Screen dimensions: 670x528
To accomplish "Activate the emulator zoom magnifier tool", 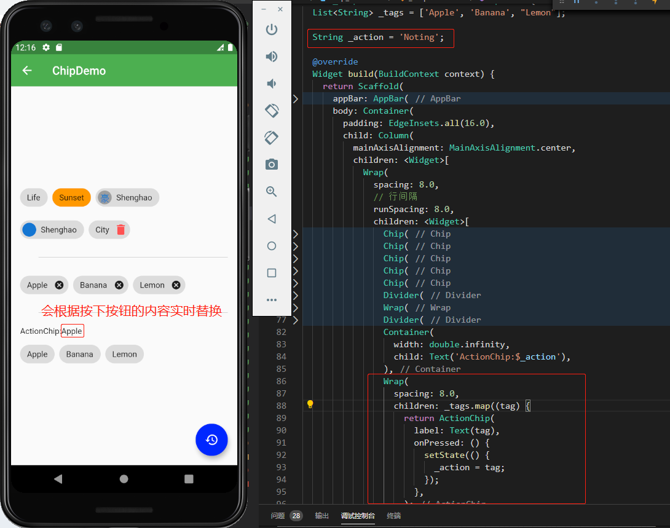I will coord(272,191).
